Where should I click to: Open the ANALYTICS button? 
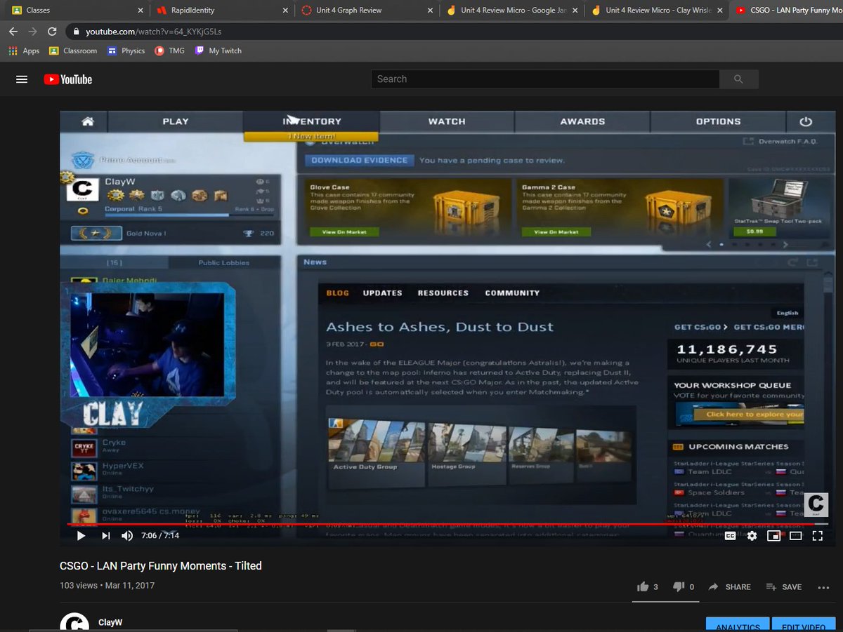[738, 626]
